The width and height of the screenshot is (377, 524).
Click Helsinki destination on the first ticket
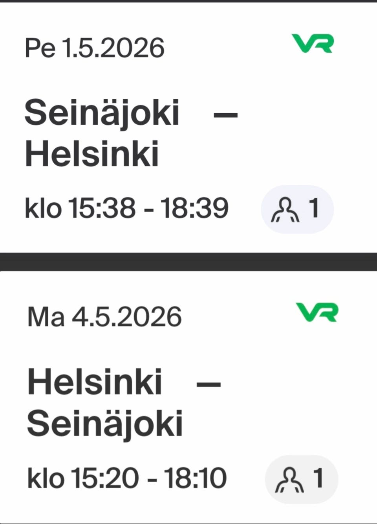click(x=92, y=153)
